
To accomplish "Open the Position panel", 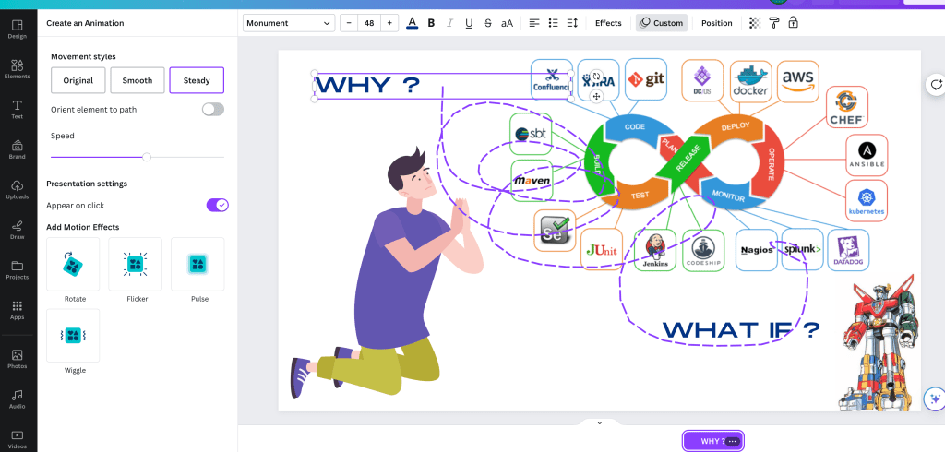I will [x=716, y=23].
